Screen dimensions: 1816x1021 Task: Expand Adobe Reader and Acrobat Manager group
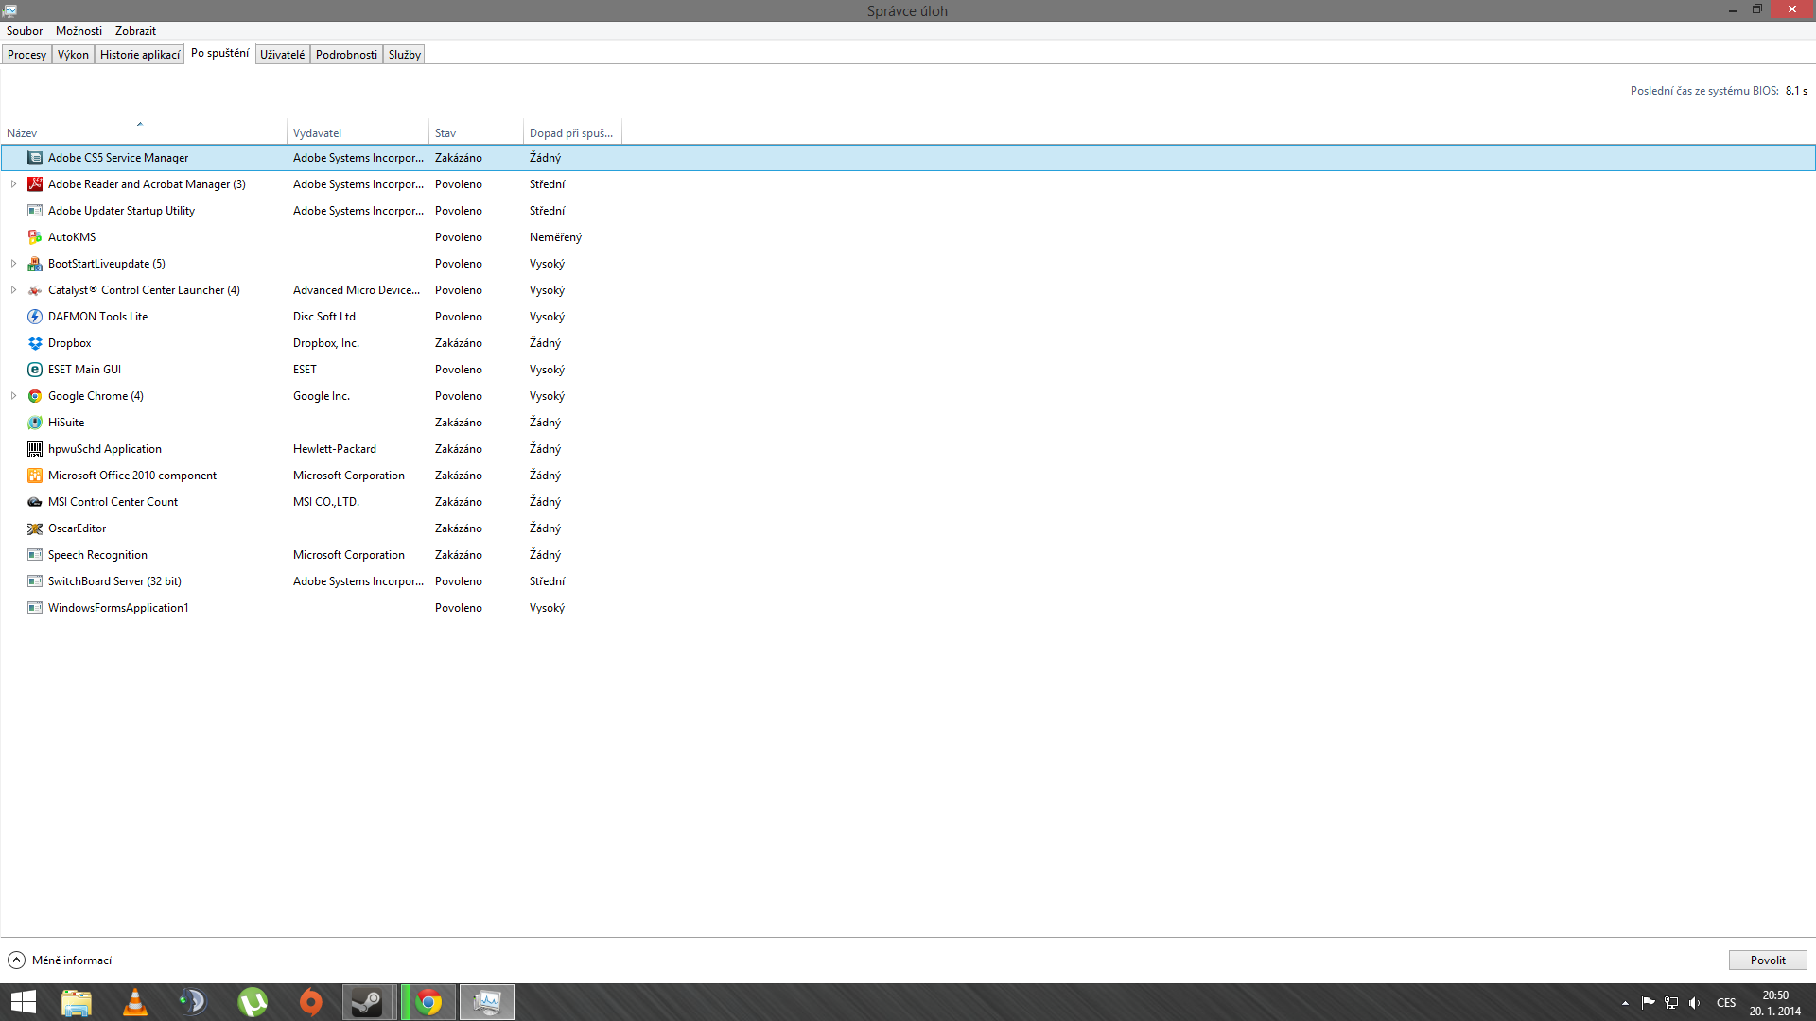[x=13, y=184]
